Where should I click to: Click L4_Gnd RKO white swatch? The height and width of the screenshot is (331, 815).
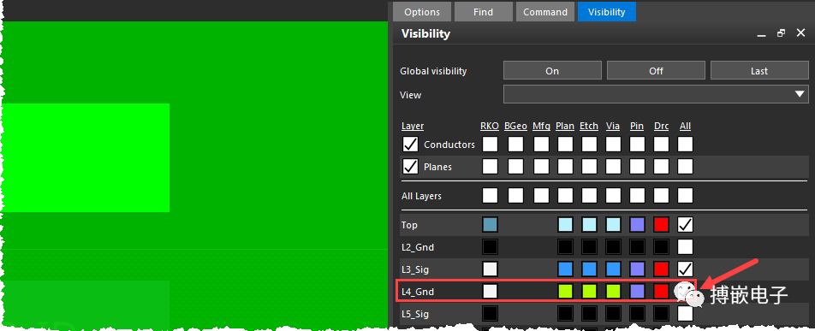point(491,291)
